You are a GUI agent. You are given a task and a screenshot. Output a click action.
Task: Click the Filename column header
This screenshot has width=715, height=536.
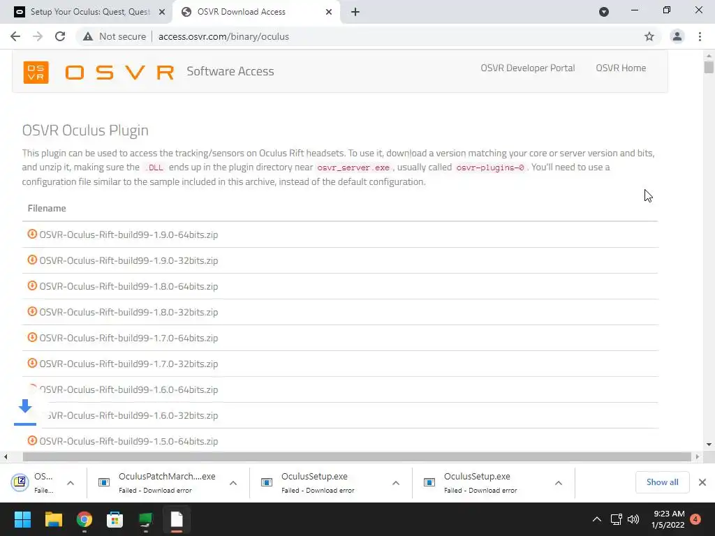(x=47, y=208)
